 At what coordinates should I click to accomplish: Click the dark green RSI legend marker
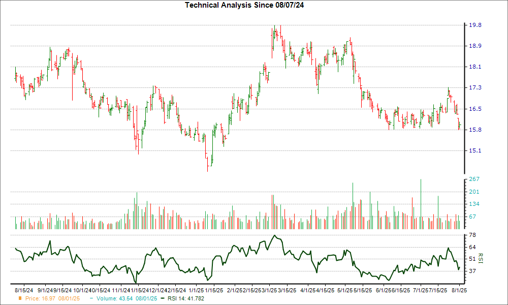tap(163, 298)
